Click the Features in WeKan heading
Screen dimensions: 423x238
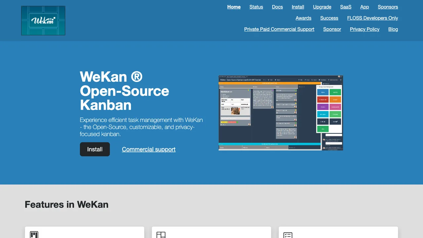(x=66, y=204)
